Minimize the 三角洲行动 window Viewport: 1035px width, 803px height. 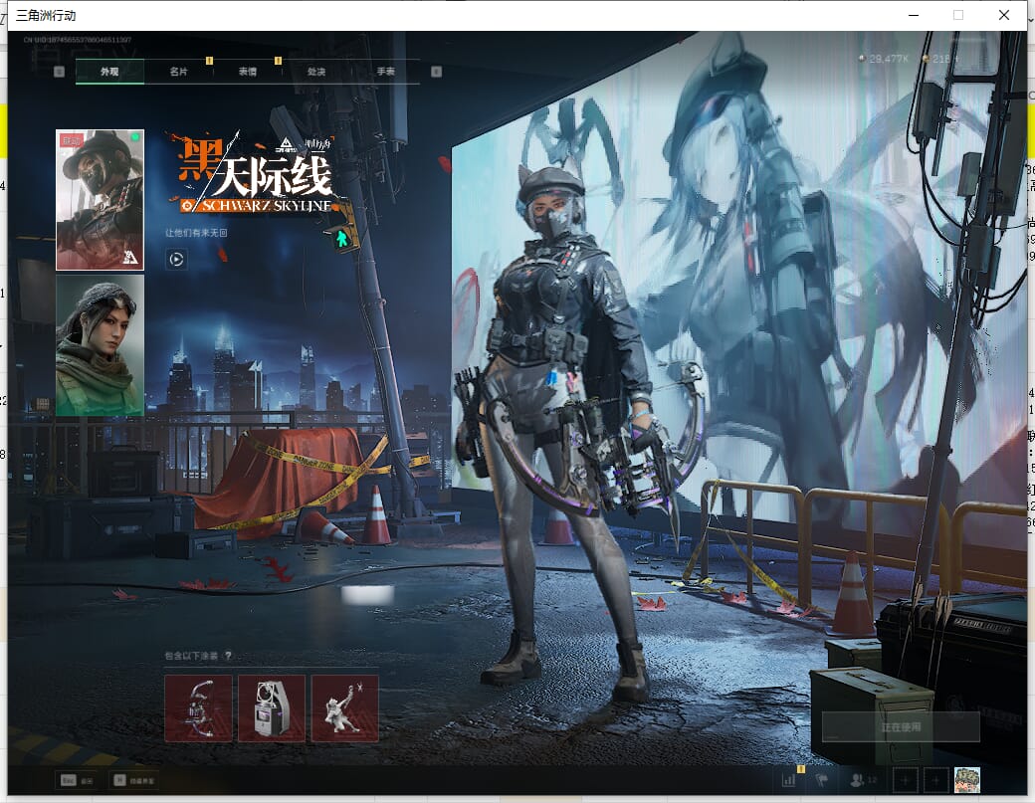(914, 15)
